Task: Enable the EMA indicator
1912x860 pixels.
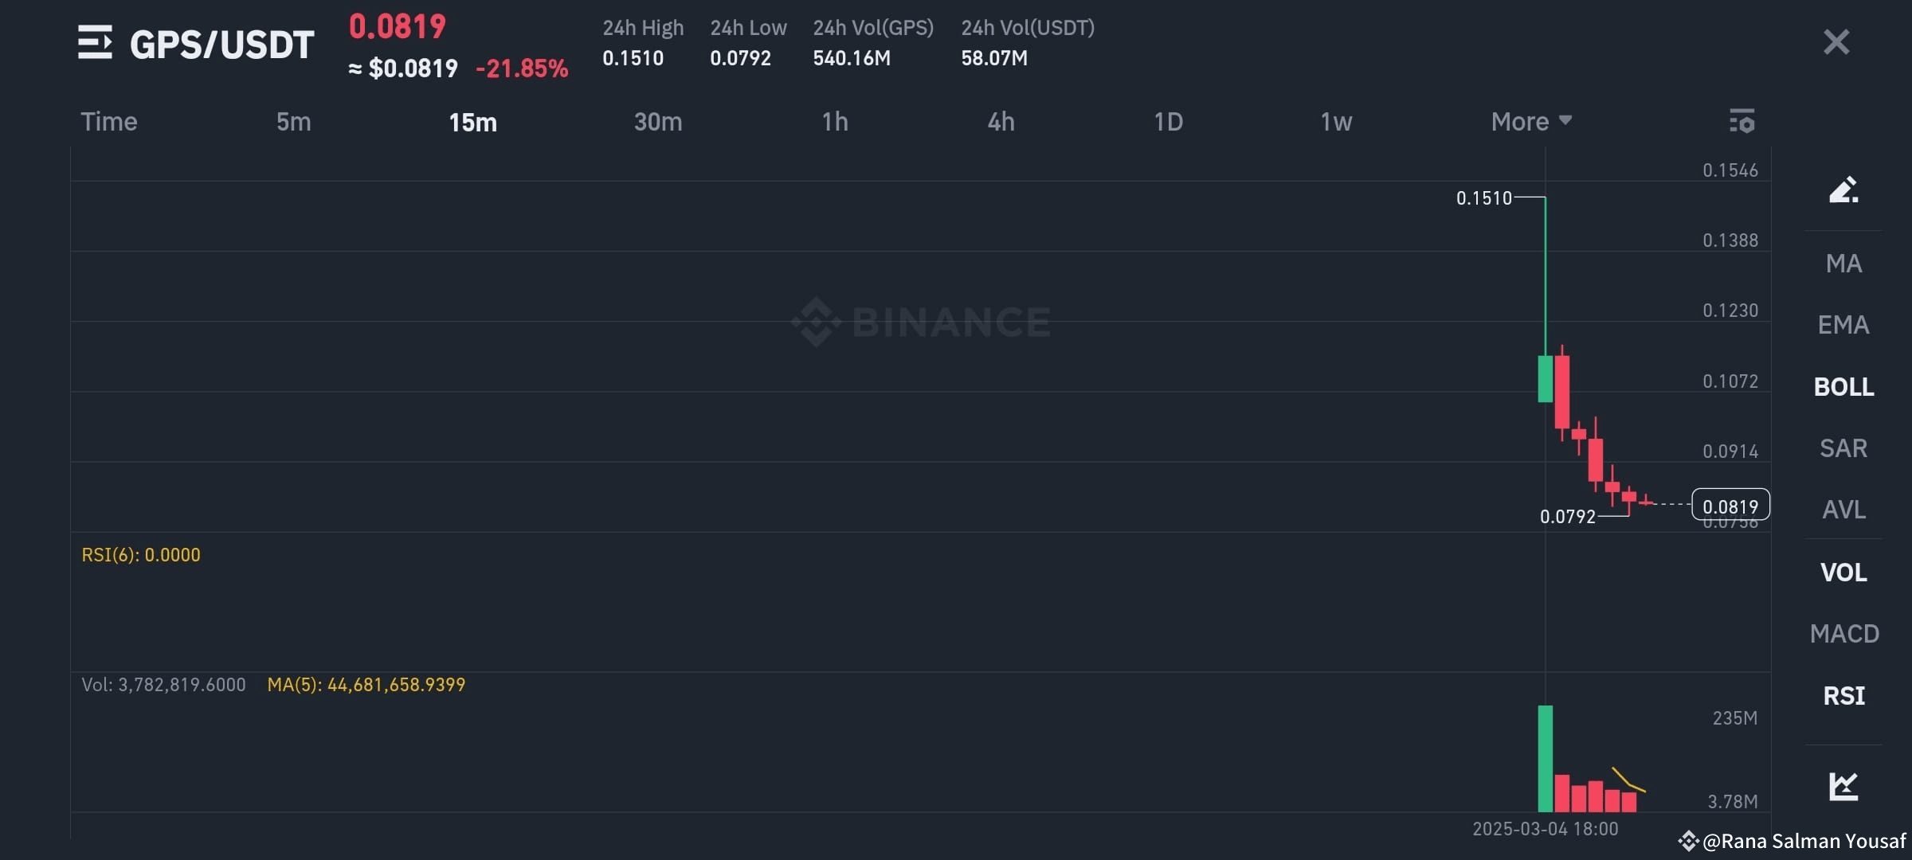Action: pyautogui.click(x=1843, y=325)
